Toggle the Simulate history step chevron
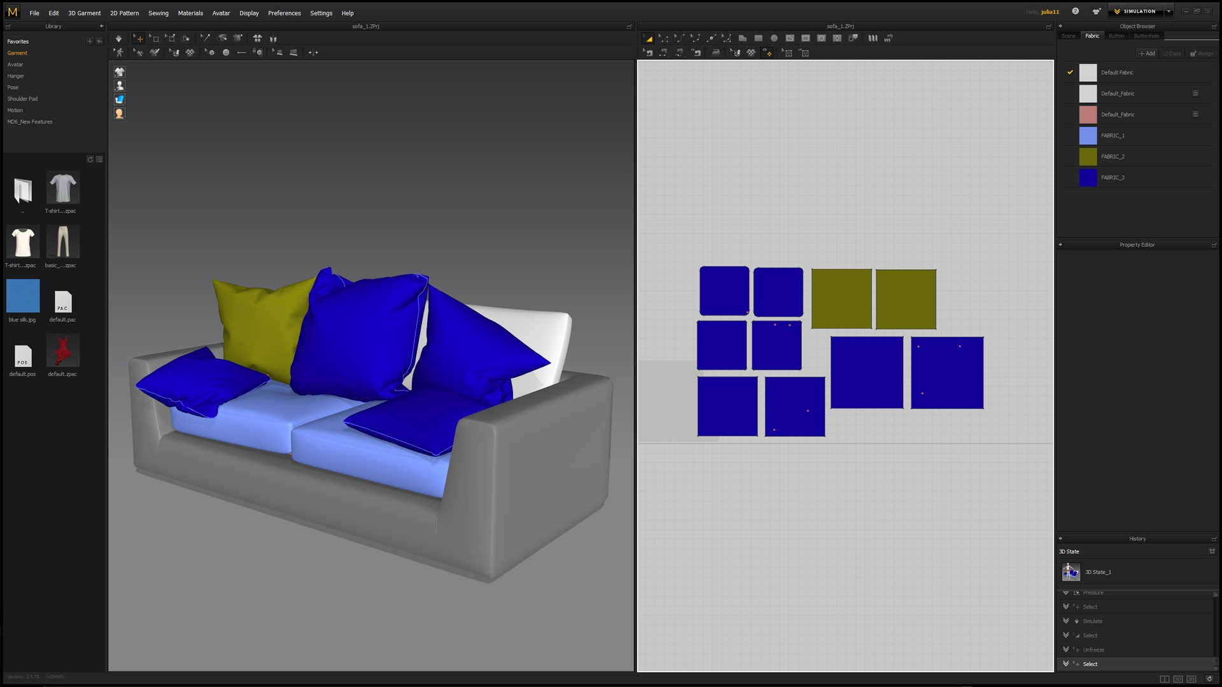 [1066, 621]
